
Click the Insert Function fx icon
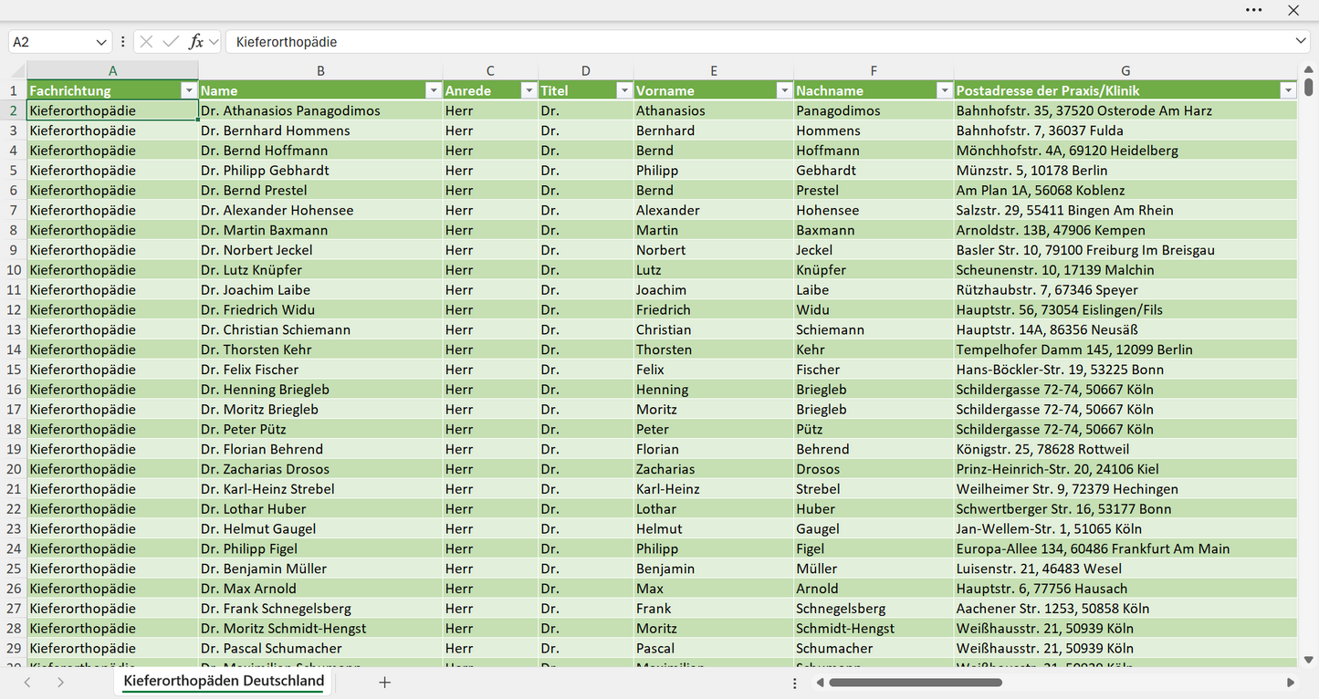click(x=196, y=42)
